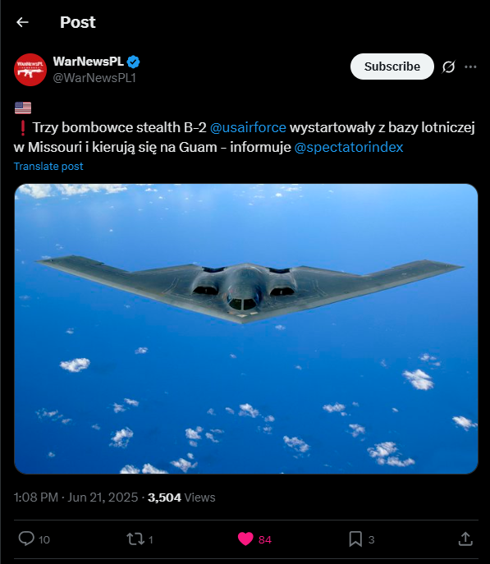Click the blue verified badge
Screen dimensions: 490x564
coord(134,62)
